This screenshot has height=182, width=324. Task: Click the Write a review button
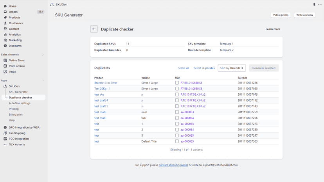(305, 15)
